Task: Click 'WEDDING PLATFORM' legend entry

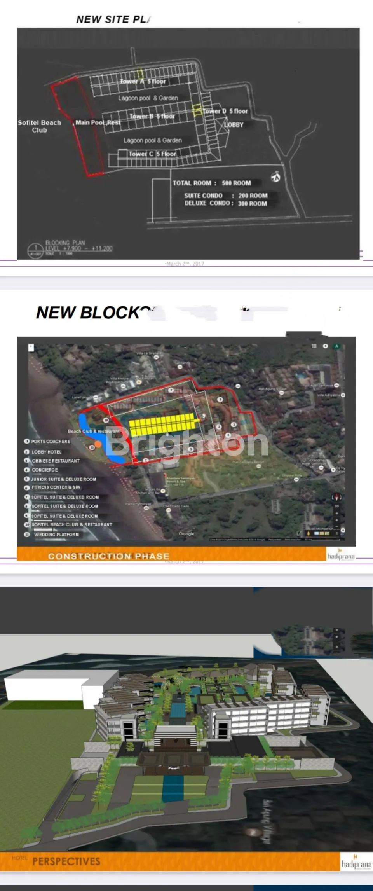Action: pos(56,535)
